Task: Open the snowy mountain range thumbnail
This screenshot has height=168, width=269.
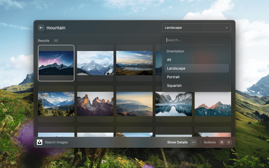Action: click(95, 63)
